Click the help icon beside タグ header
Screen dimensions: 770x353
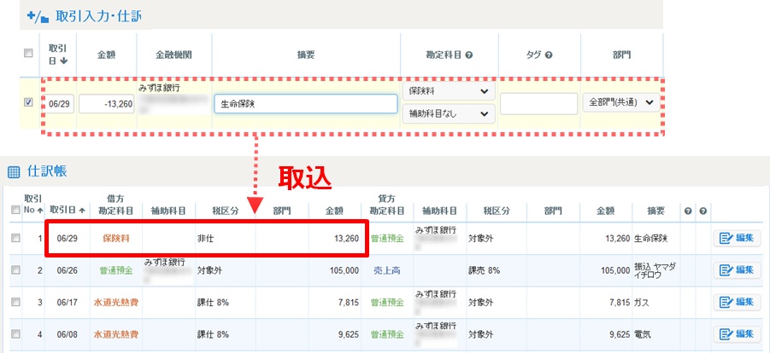coord(548,55)
